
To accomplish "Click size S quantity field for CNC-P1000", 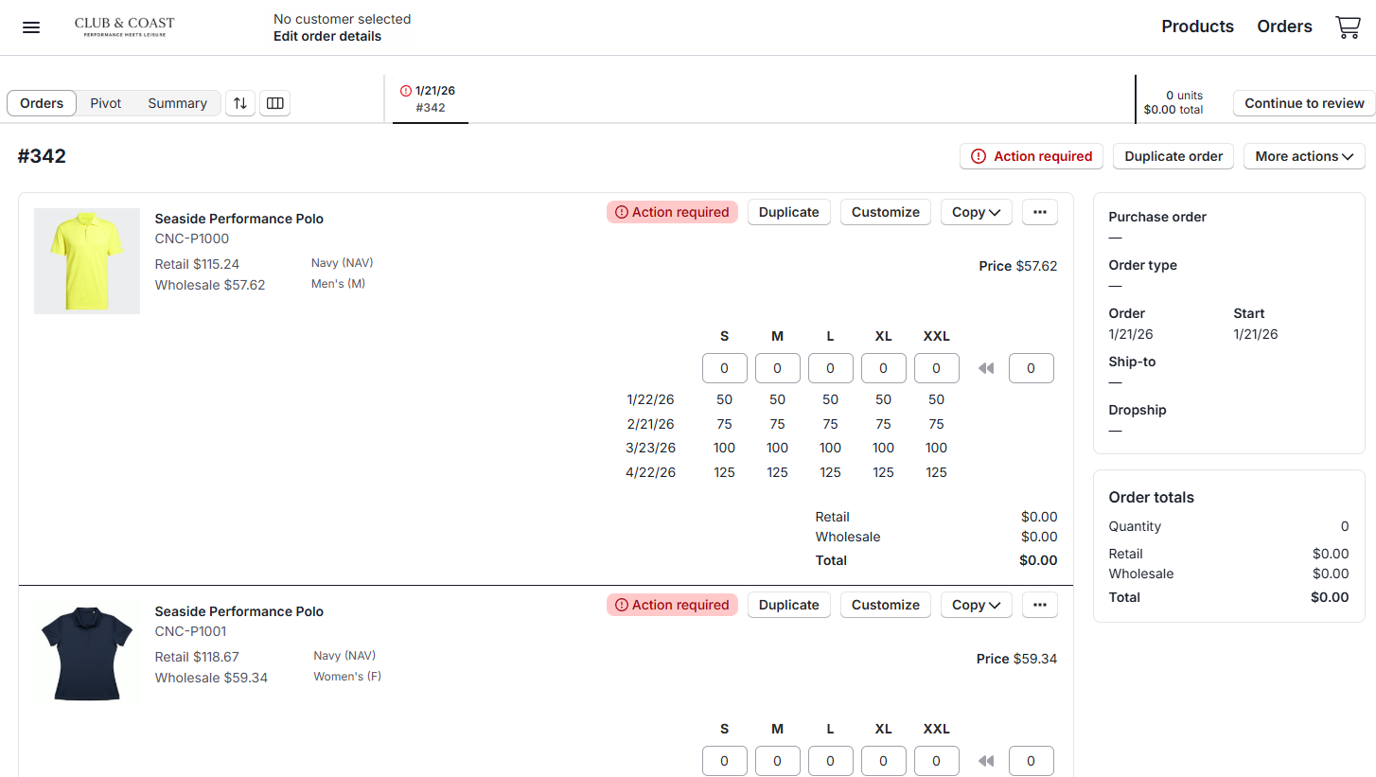I will tap(724, 368).
